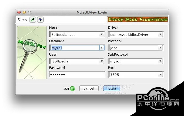Viewport: 184px width, 116px height.
Task: Open the Host dropdown arrow
Action: [x=102, y=35]
